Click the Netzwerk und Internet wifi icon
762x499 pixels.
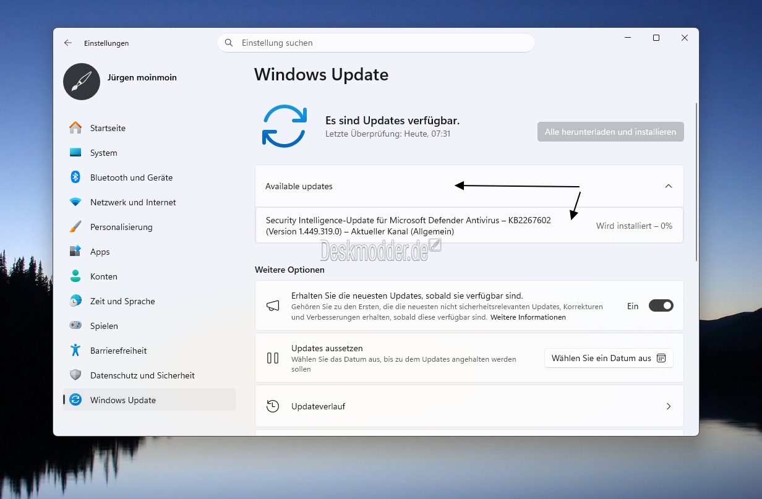point(75,202)
